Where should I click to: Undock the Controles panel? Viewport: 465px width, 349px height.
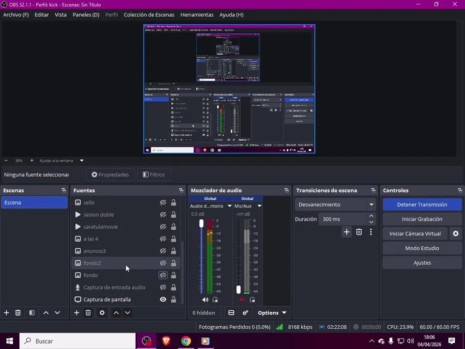[460, 190]
